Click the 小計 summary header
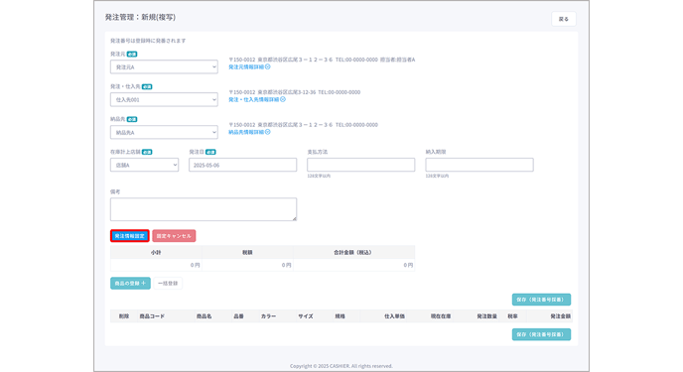Image resolution: width=683 pixels, height=372 pixels. (156, 252)
